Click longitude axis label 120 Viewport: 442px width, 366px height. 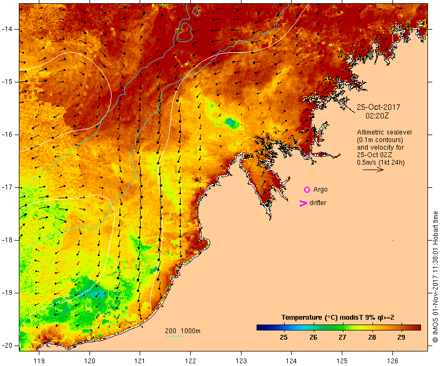[89, 361]
